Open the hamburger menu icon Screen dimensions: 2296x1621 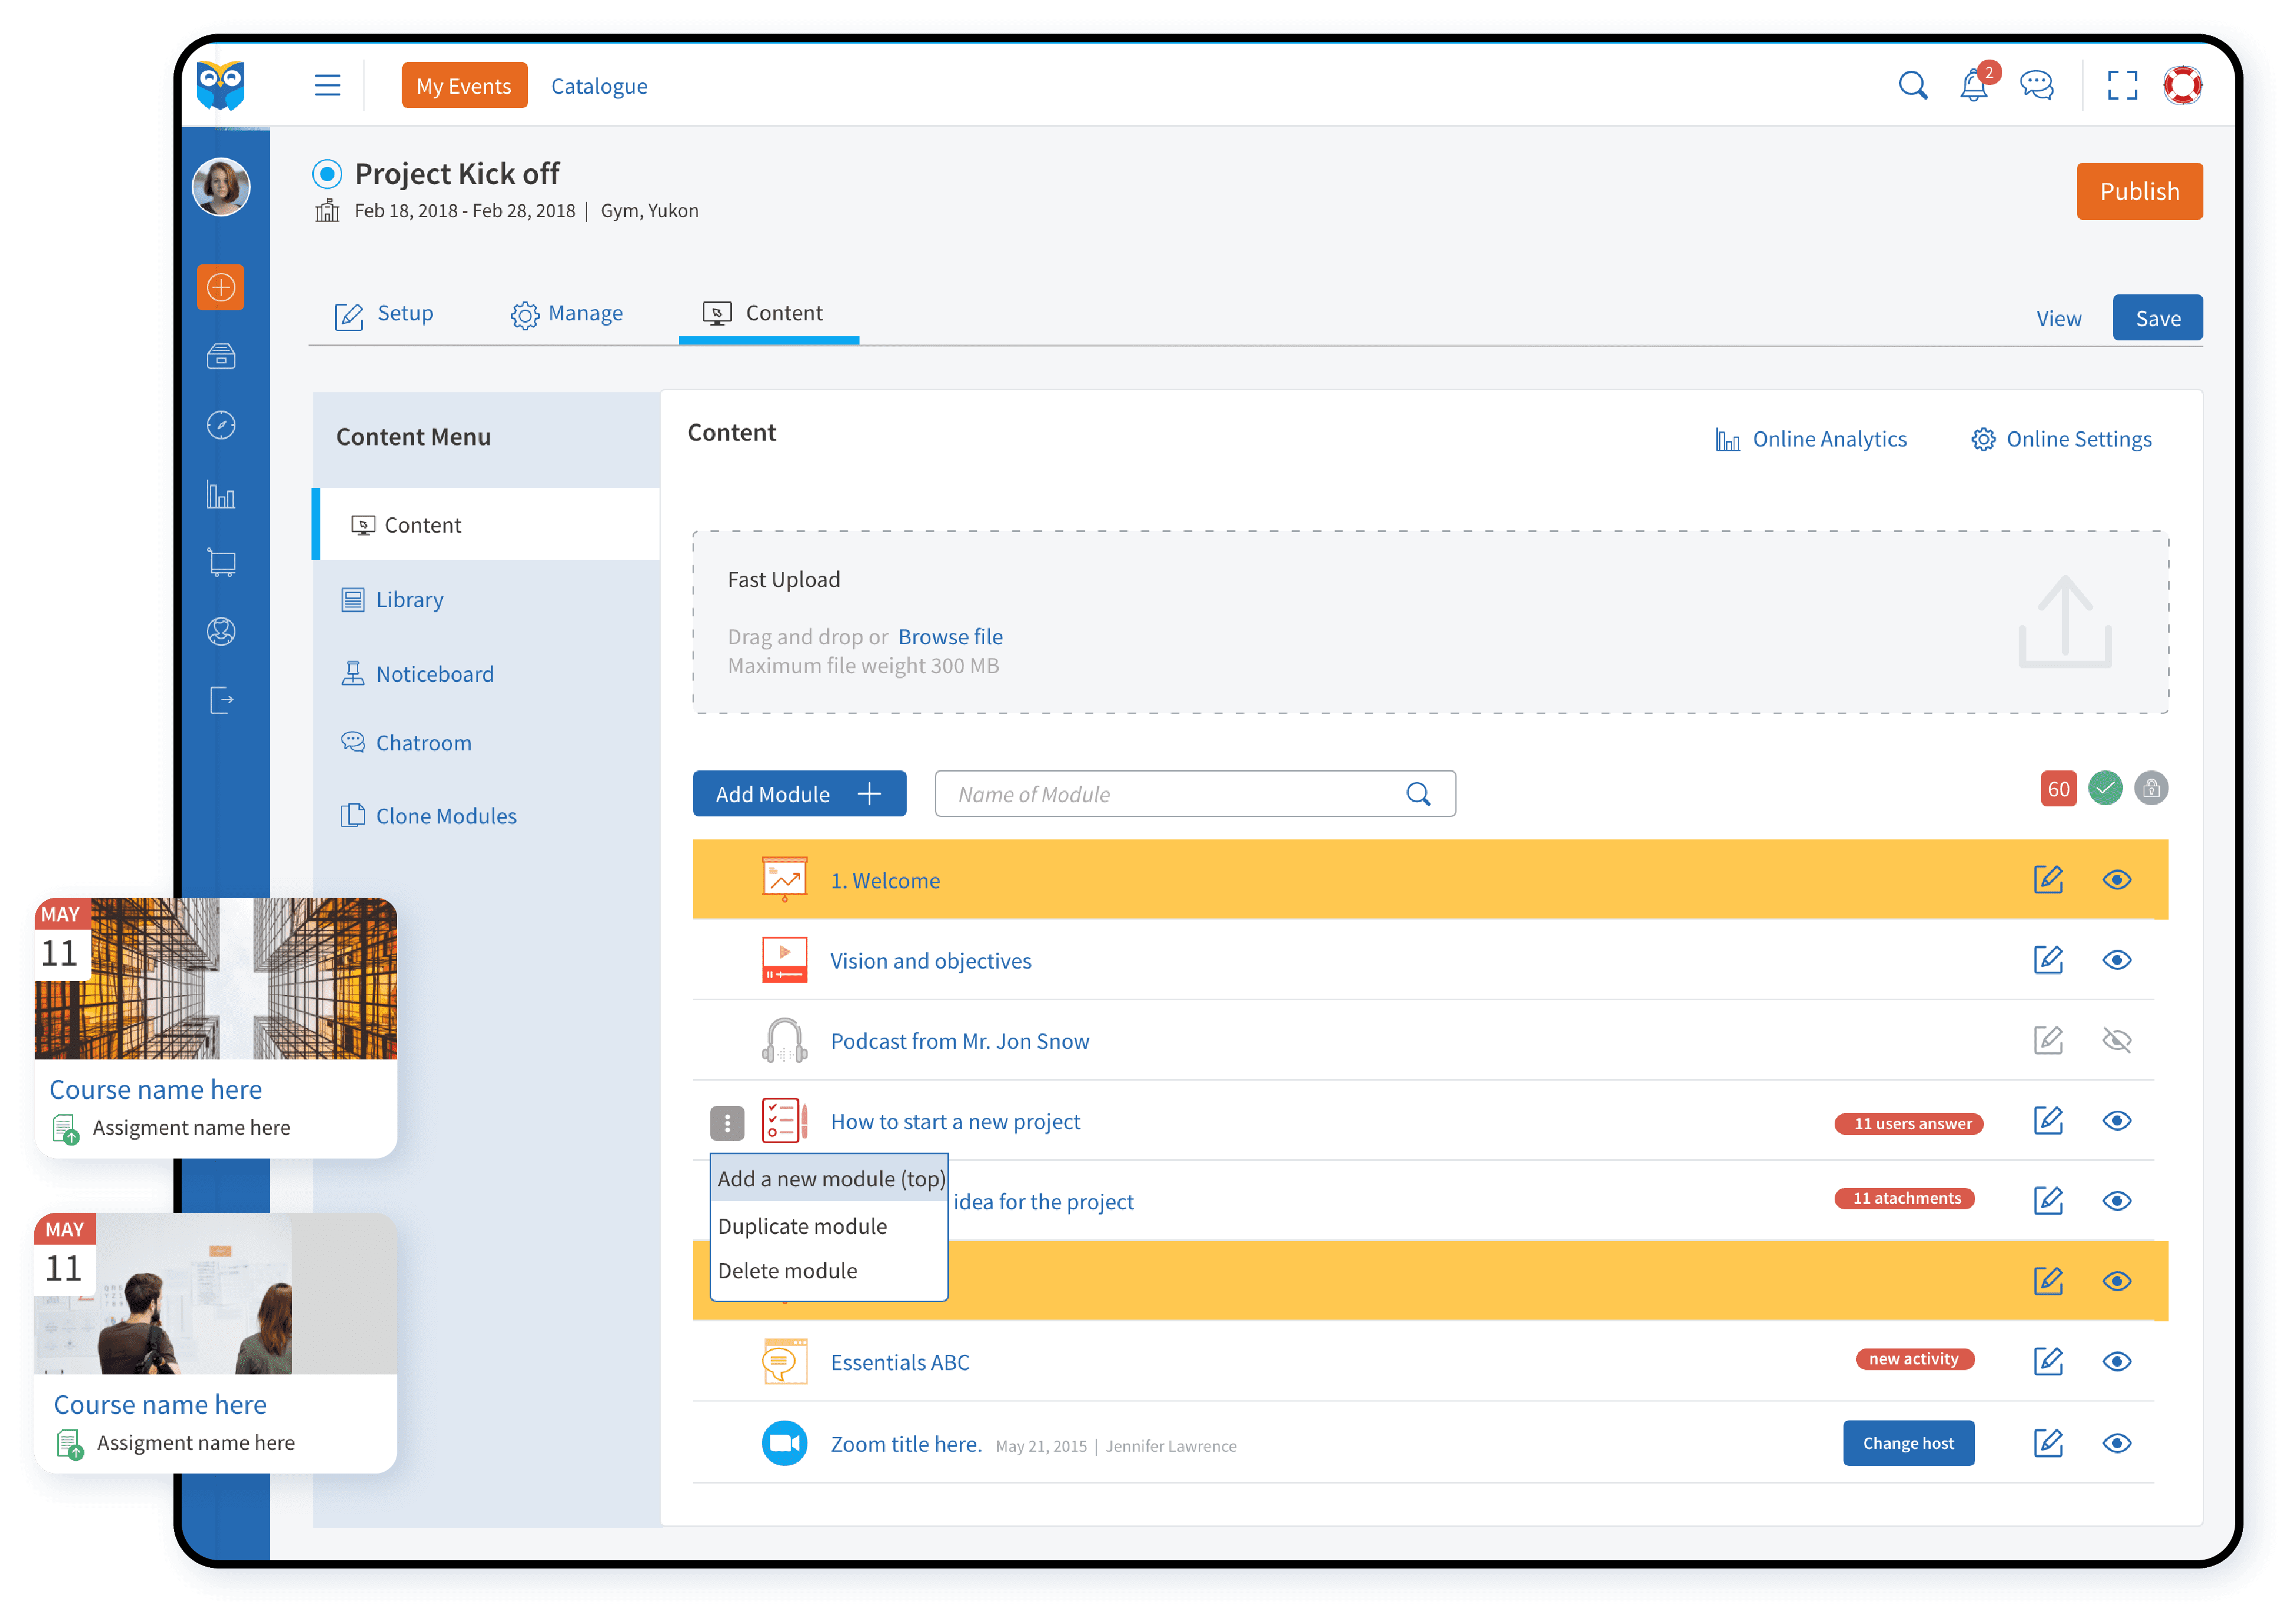point(327,85)
